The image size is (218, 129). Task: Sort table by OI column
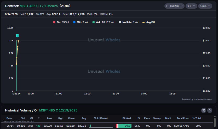click(x=32, y=118)
